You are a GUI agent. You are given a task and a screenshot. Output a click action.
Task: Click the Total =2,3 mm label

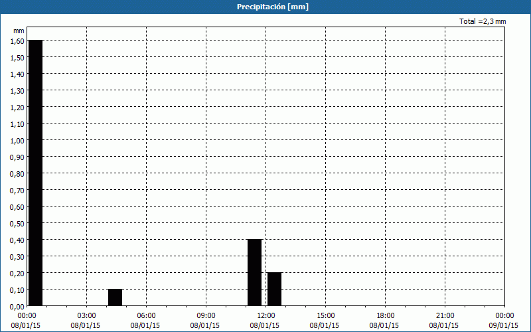click(483, 22)
